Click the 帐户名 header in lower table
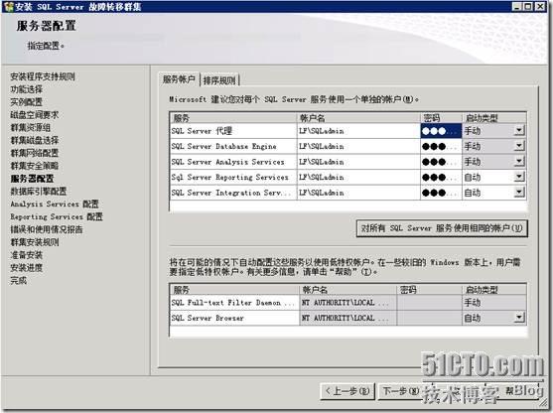553x413 pixels. point(348,290)
